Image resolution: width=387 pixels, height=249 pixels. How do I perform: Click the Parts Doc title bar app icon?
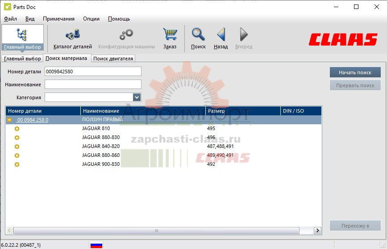pos(8,7)
